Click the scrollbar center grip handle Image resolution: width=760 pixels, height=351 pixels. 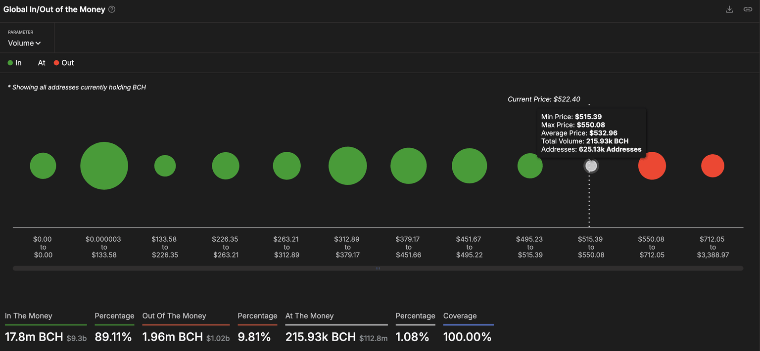(x=378, y=268)
